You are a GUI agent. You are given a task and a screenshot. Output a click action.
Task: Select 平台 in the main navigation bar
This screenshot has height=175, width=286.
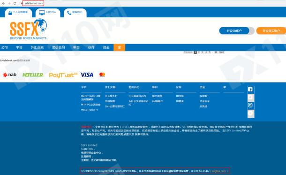(19, 47)
